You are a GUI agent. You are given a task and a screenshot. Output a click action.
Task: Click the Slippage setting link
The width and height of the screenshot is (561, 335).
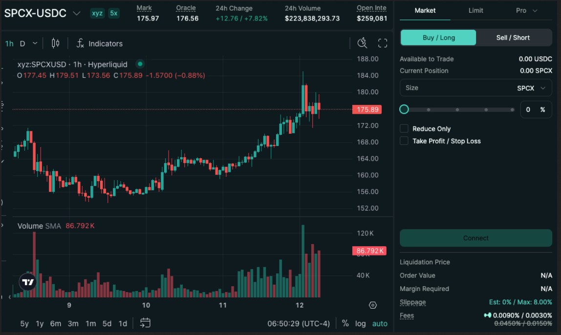(x=412, y=302)
